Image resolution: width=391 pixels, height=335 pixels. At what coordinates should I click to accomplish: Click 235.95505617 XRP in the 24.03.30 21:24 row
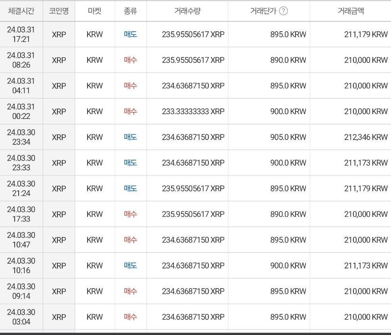click(193, 188)
